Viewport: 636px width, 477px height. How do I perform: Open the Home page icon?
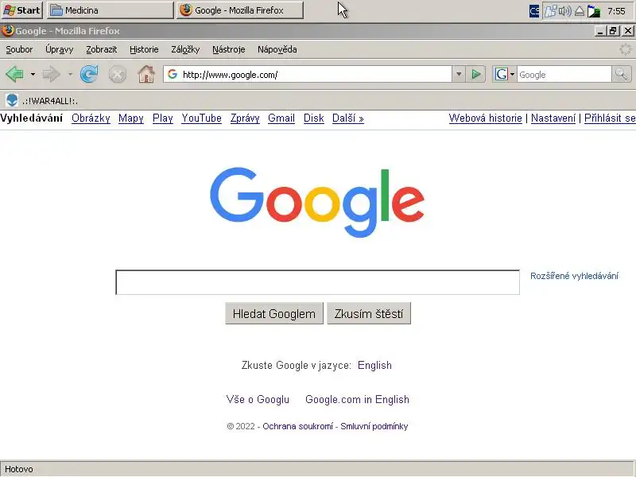tap(146, 74)
